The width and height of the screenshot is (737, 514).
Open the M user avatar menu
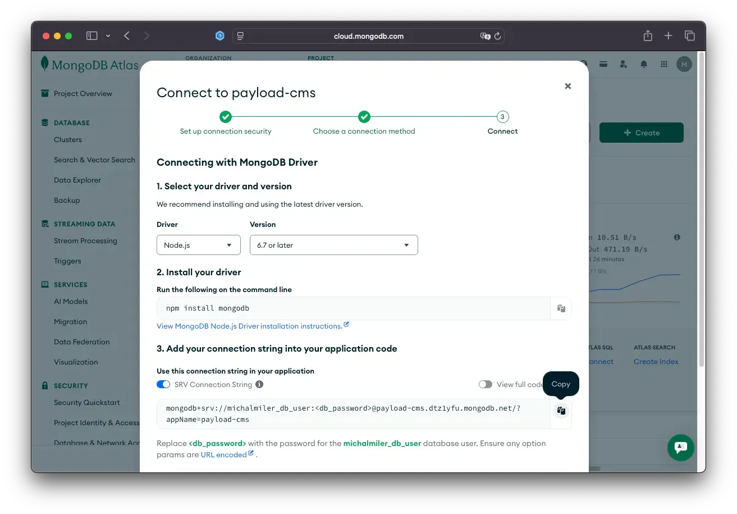tap(684, 64)
